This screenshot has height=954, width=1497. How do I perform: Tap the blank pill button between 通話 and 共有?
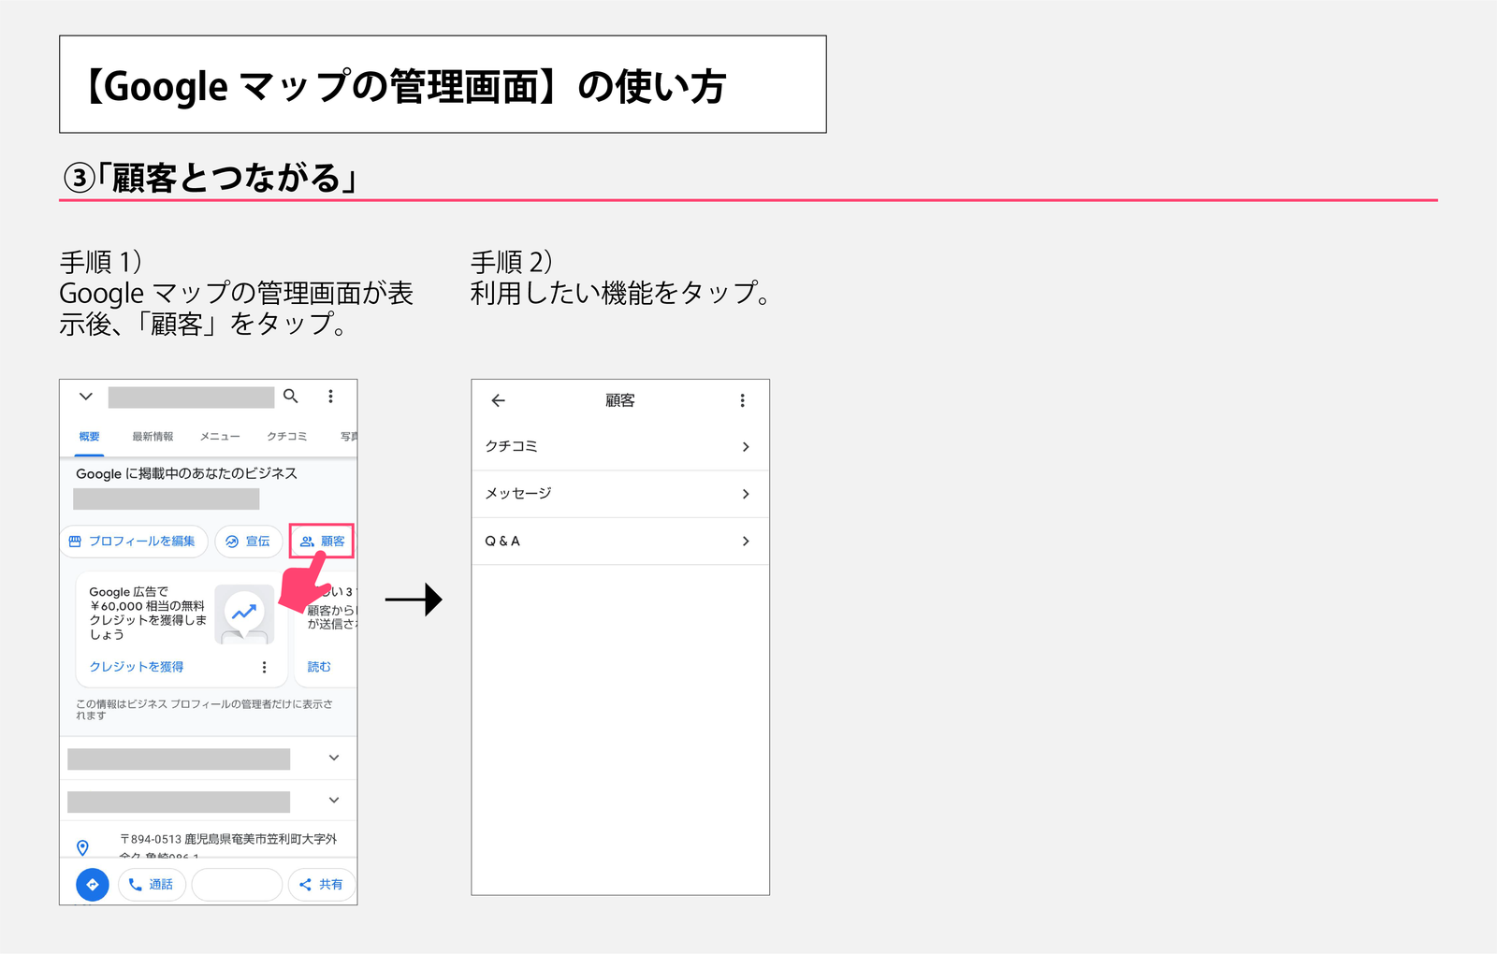pyautogui.click(x=237, y=885)
